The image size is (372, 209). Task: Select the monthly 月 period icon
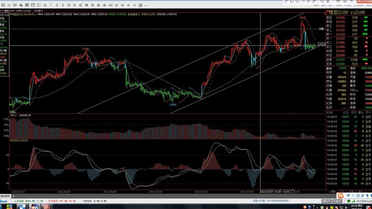(x=92, y=5)
